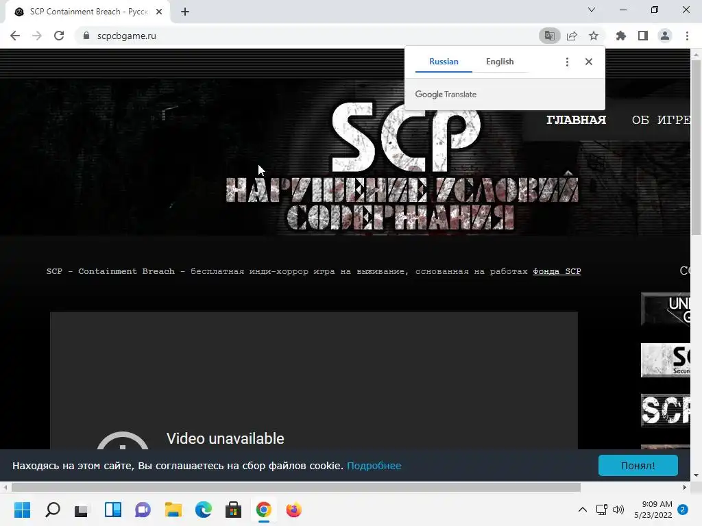This screenshot has width=702, height=526.
Task: Launch Microsoft Edge from the taskbar
Action: 203,510
